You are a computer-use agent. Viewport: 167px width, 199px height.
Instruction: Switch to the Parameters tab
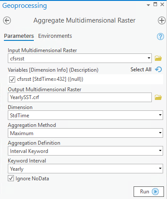(x=19, y=36)
